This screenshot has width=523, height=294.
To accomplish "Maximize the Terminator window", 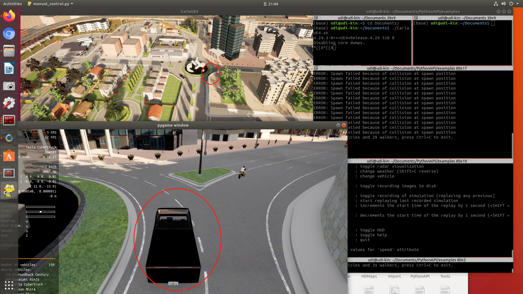I will 504,11.
